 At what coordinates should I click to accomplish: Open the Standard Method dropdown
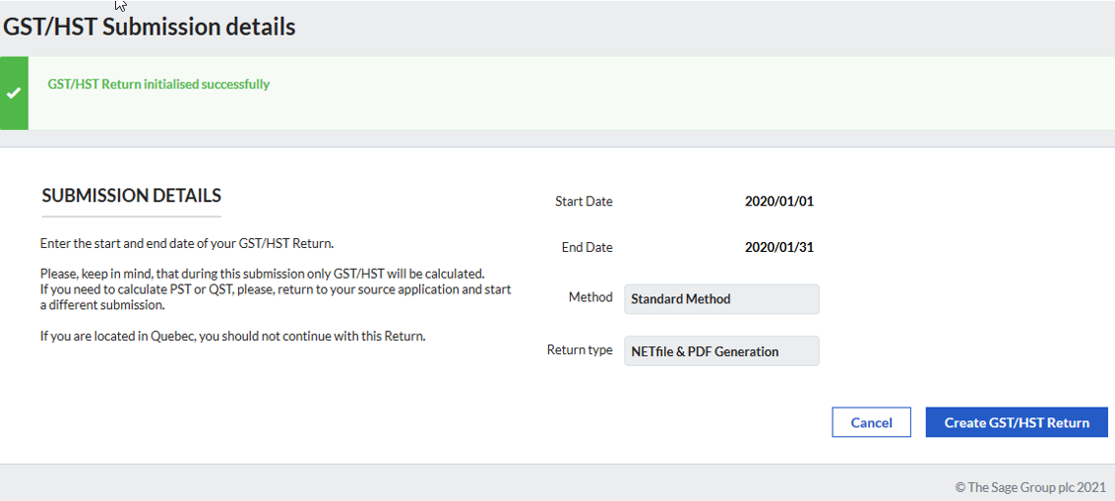tap(721, 299)
